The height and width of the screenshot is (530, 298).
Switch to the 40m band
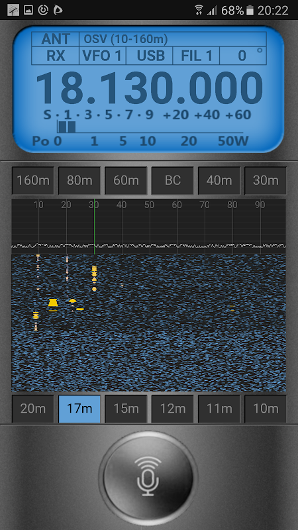click(219, 180)
